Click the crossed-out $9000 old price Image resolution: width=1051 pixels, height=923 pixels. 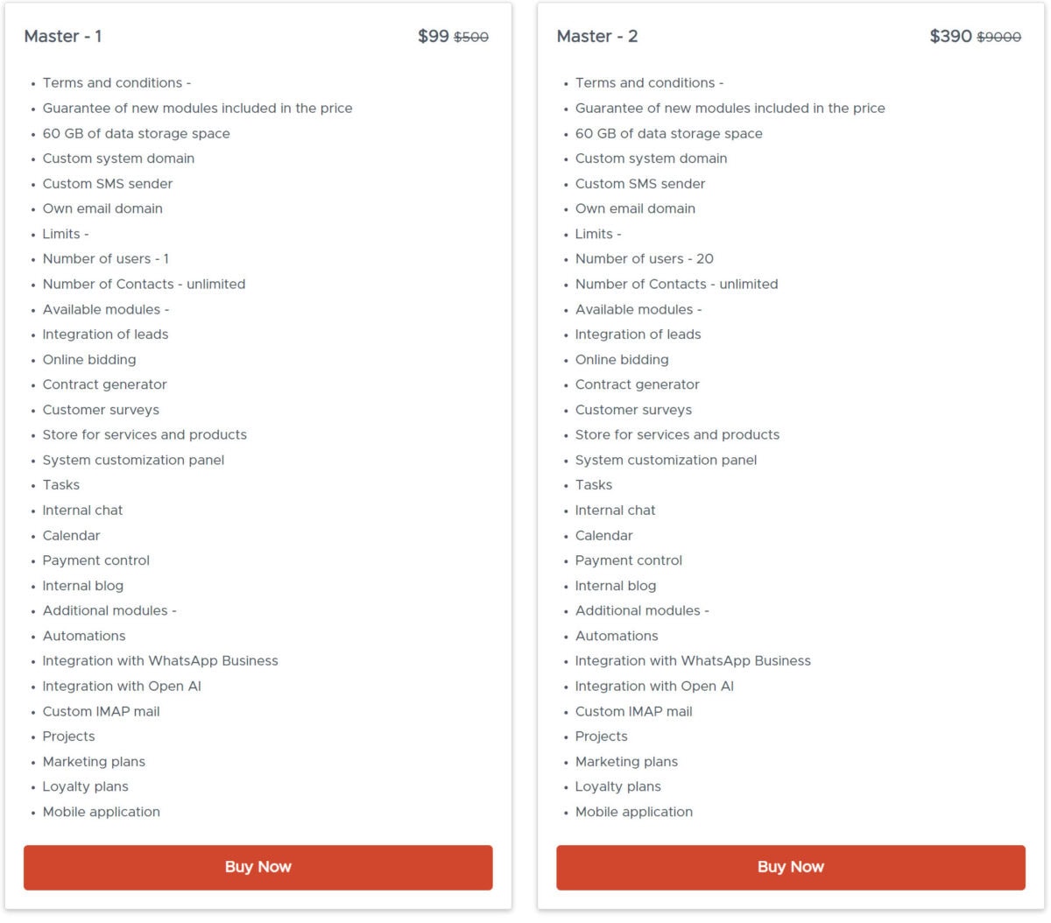(x=999, y=37)
